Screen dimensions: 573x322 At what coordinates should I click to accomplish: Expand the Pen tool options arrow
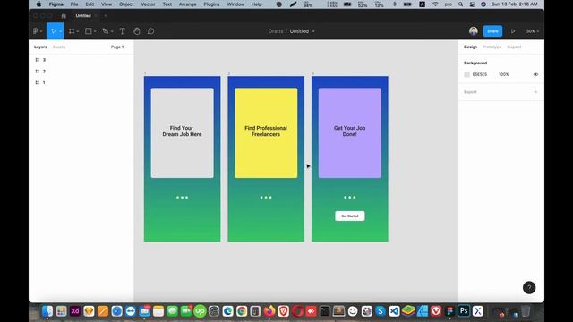pos(112,32)
